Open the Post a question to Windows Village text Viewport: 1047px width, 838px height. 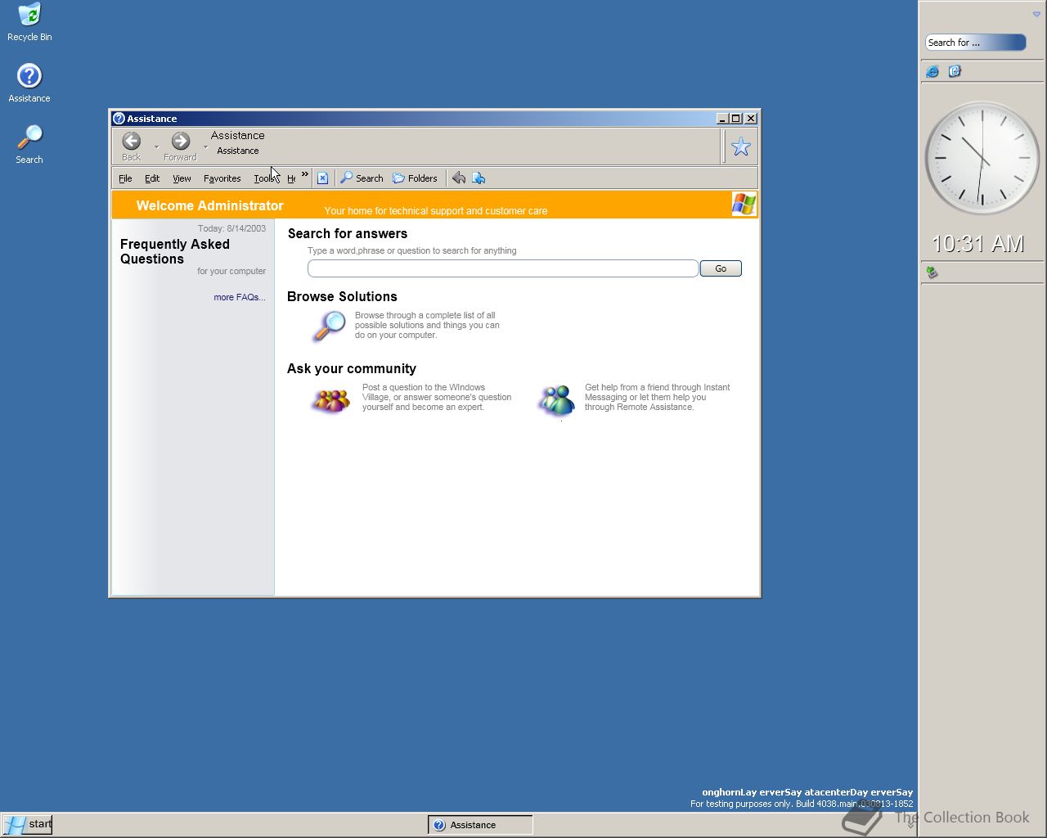click(437, 397)
